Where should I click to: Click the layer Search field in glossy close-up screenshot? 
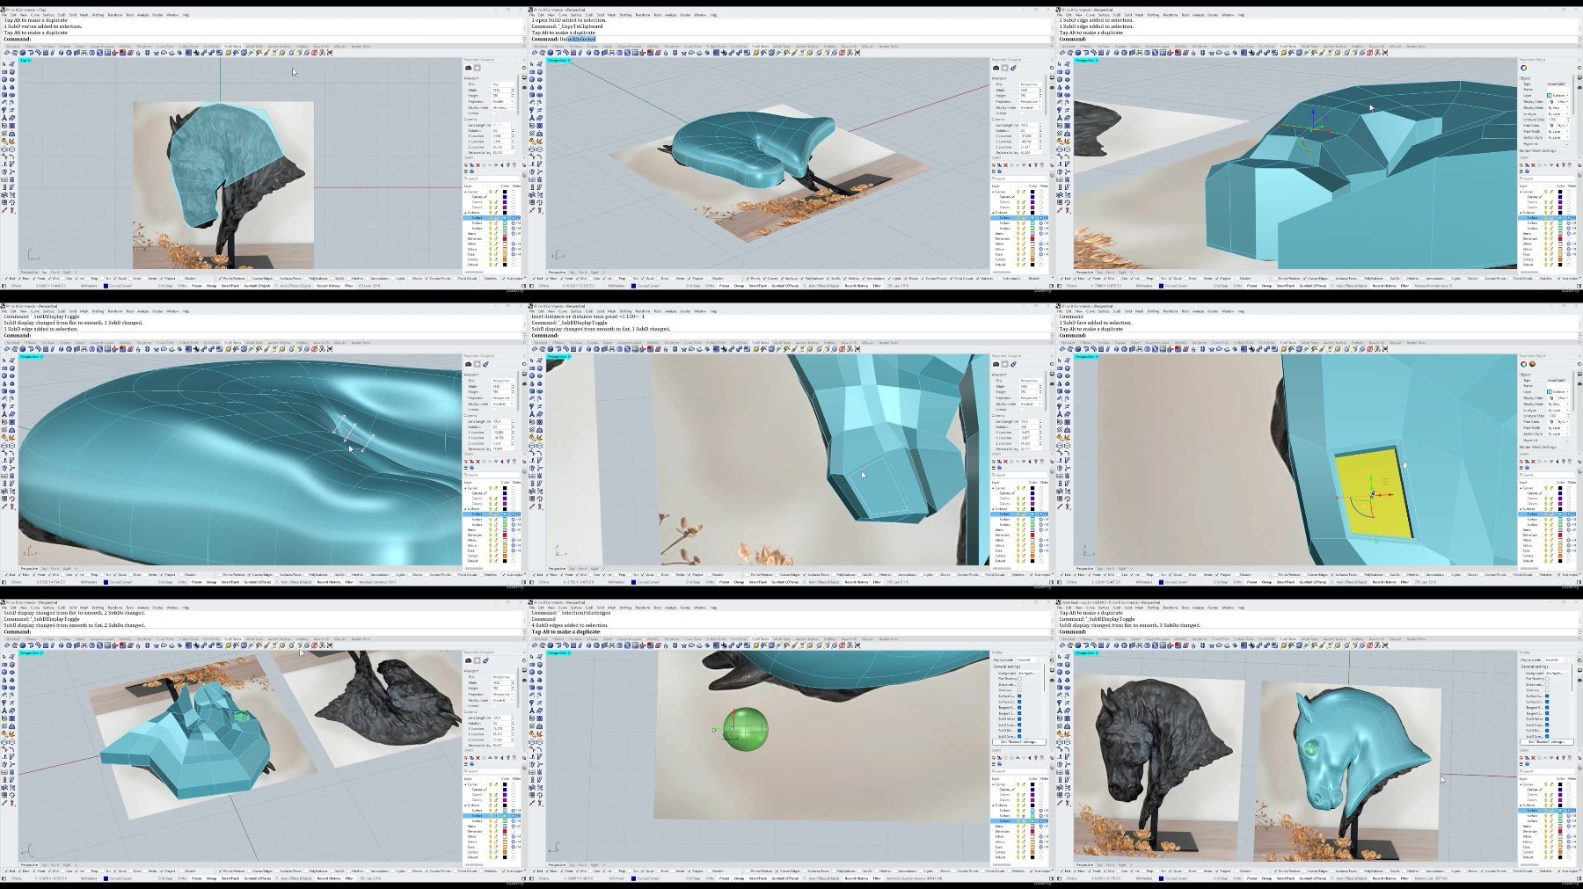point(492,475)
